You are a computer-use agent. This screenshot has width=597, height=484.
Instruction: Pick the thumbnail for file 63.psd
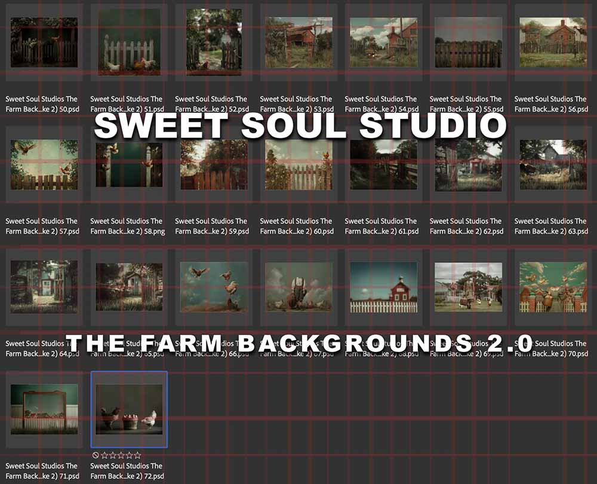pyautogui.click(x=553, y=165)
